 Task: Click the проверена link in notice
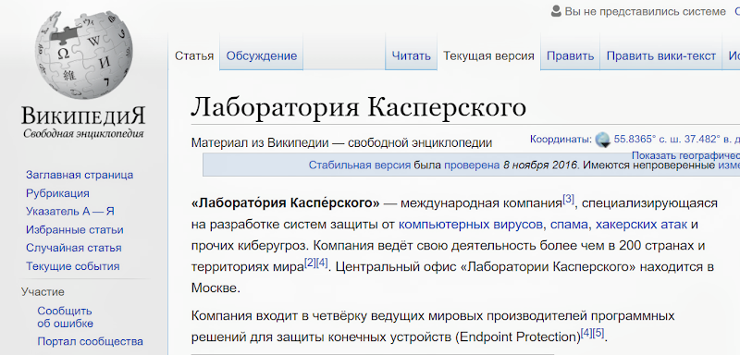[472, 165]
